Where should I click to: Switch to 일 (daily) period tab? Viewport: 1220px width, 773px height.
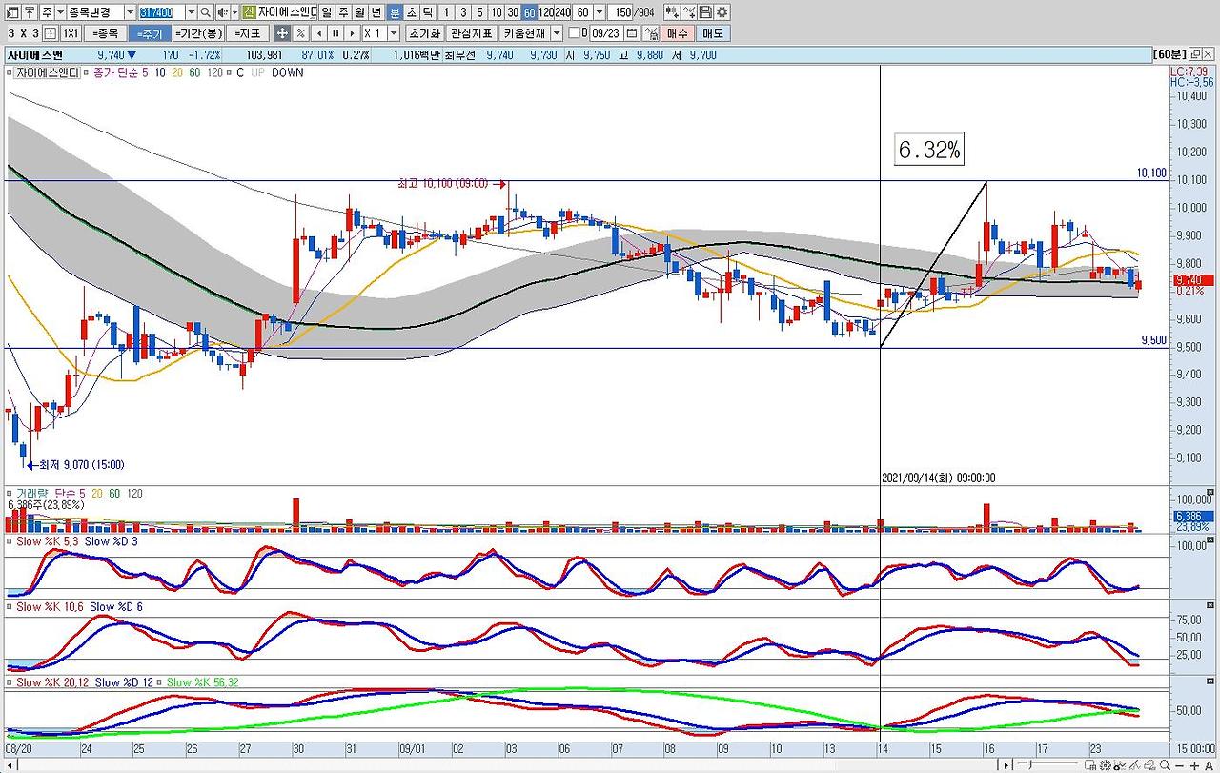click(327, 12)
